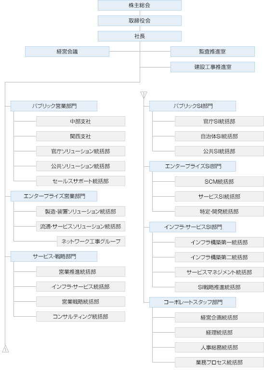
Task: Click the エンタープライズ営業部門 header
Action: tap(54, 196)
